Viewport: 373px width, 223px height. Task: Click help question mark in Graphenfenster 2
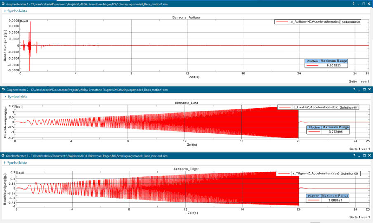pyautogui.click(x=353, y=89)
